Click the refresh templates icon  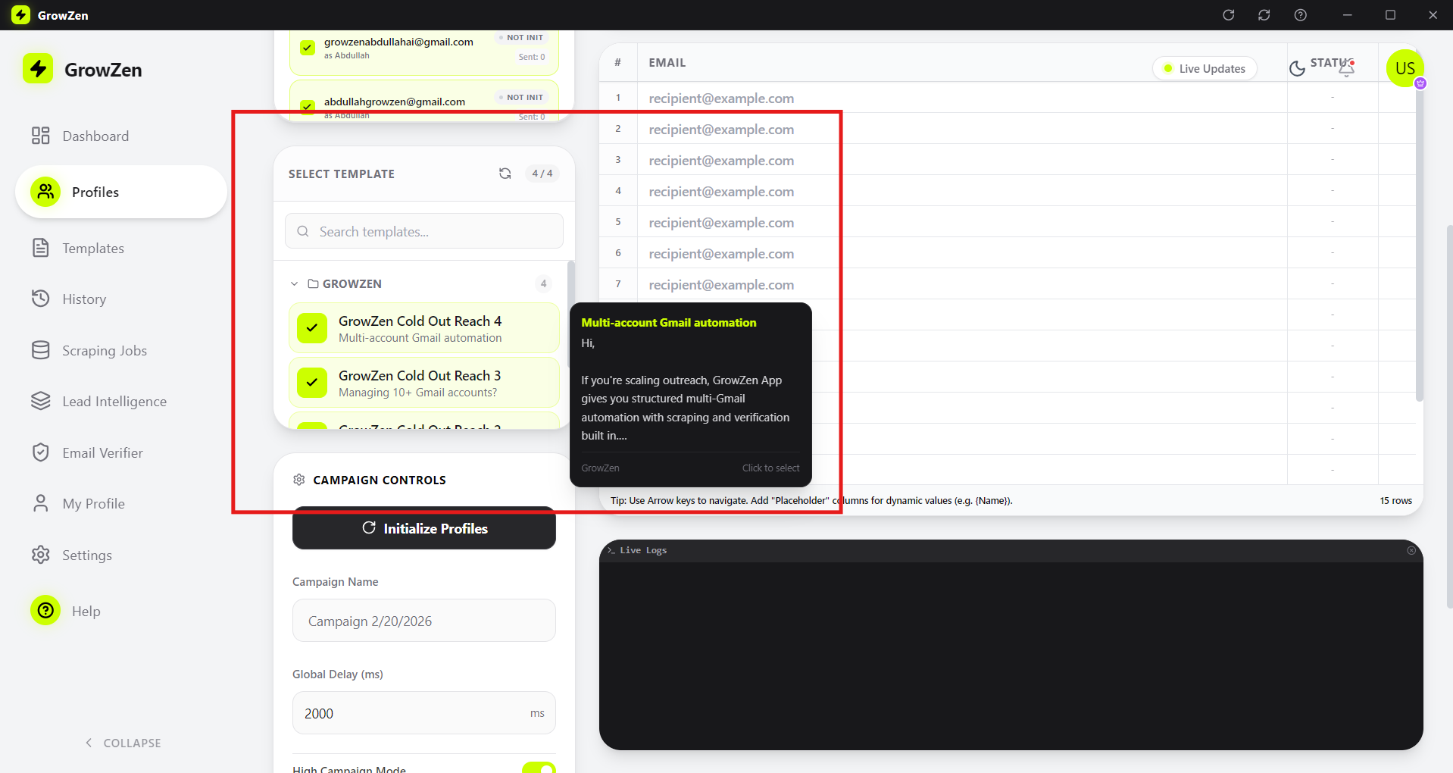tap(505, 174)
